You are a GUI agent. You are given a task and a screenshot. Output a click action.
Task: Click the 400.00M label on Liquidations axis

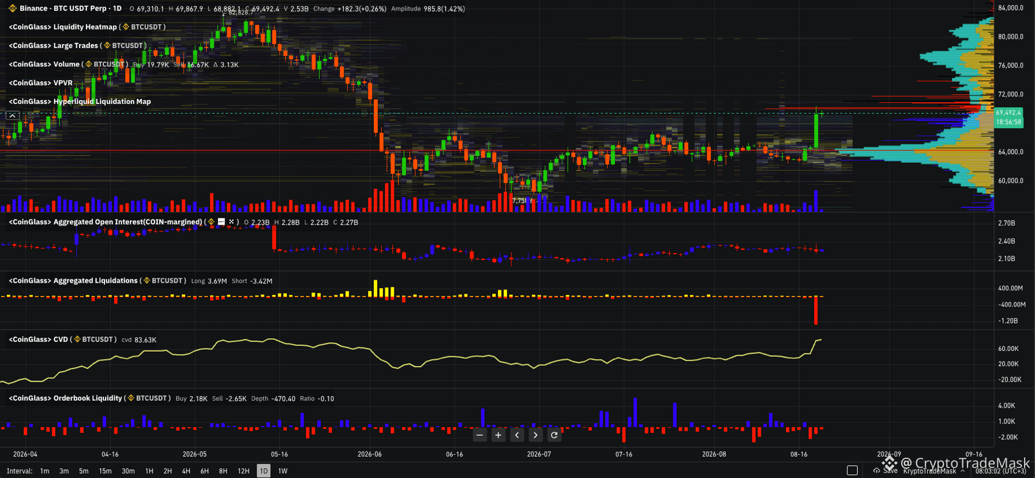pyautogui.click(x=1011, y=288)
